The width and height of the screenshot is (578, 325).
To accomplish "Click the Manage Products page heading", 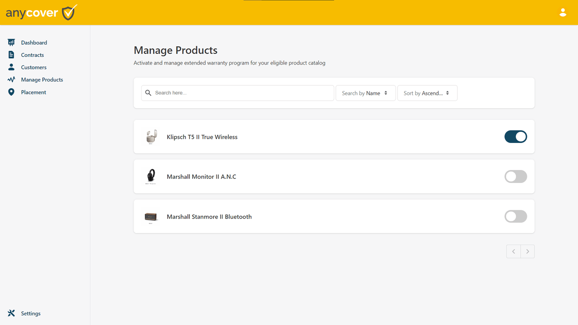I will point(176,50).
